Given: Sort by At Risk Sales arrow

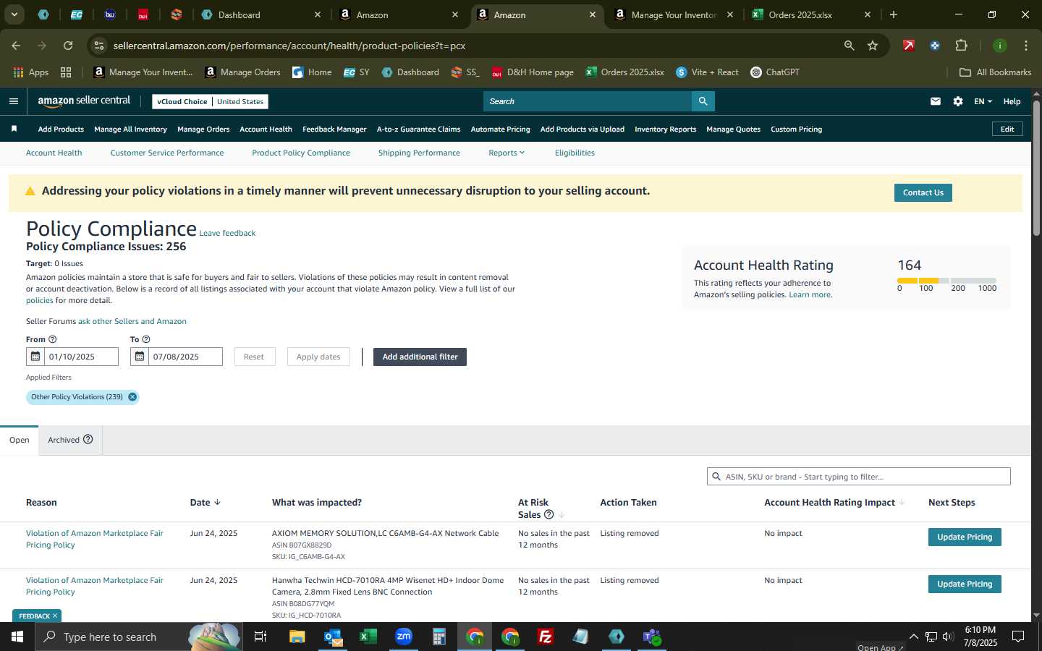Looking at the screenshot, I should point(562,515).
